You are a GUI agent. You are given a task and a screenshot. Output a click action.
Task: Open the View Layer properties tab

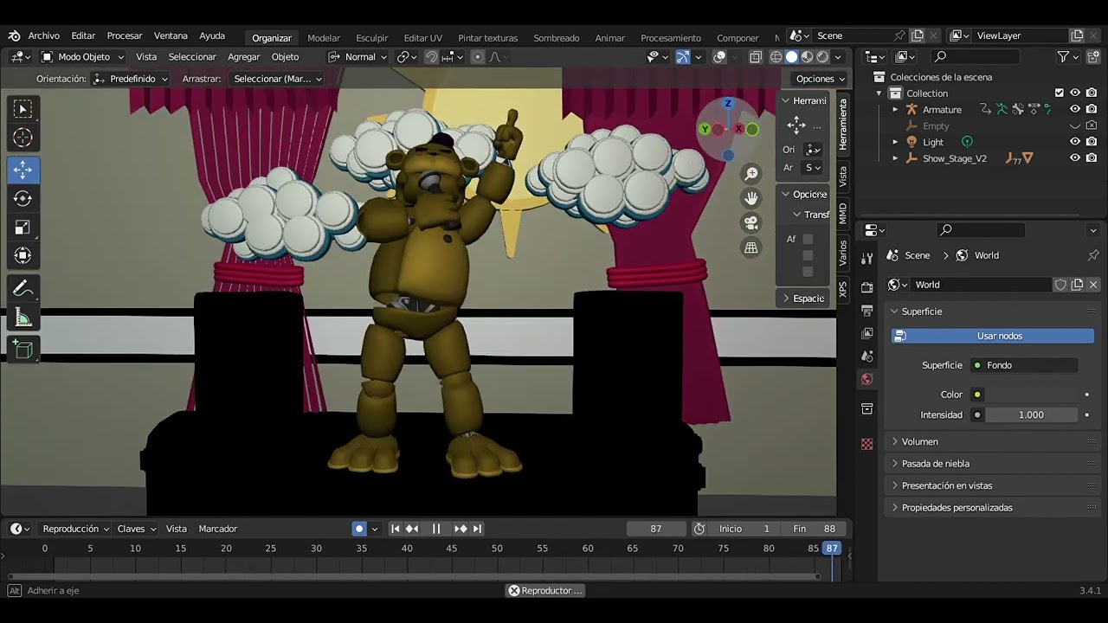867,333
